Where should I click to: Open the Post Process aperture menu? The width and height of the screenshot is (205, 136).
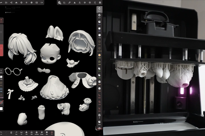coord(32,3)
